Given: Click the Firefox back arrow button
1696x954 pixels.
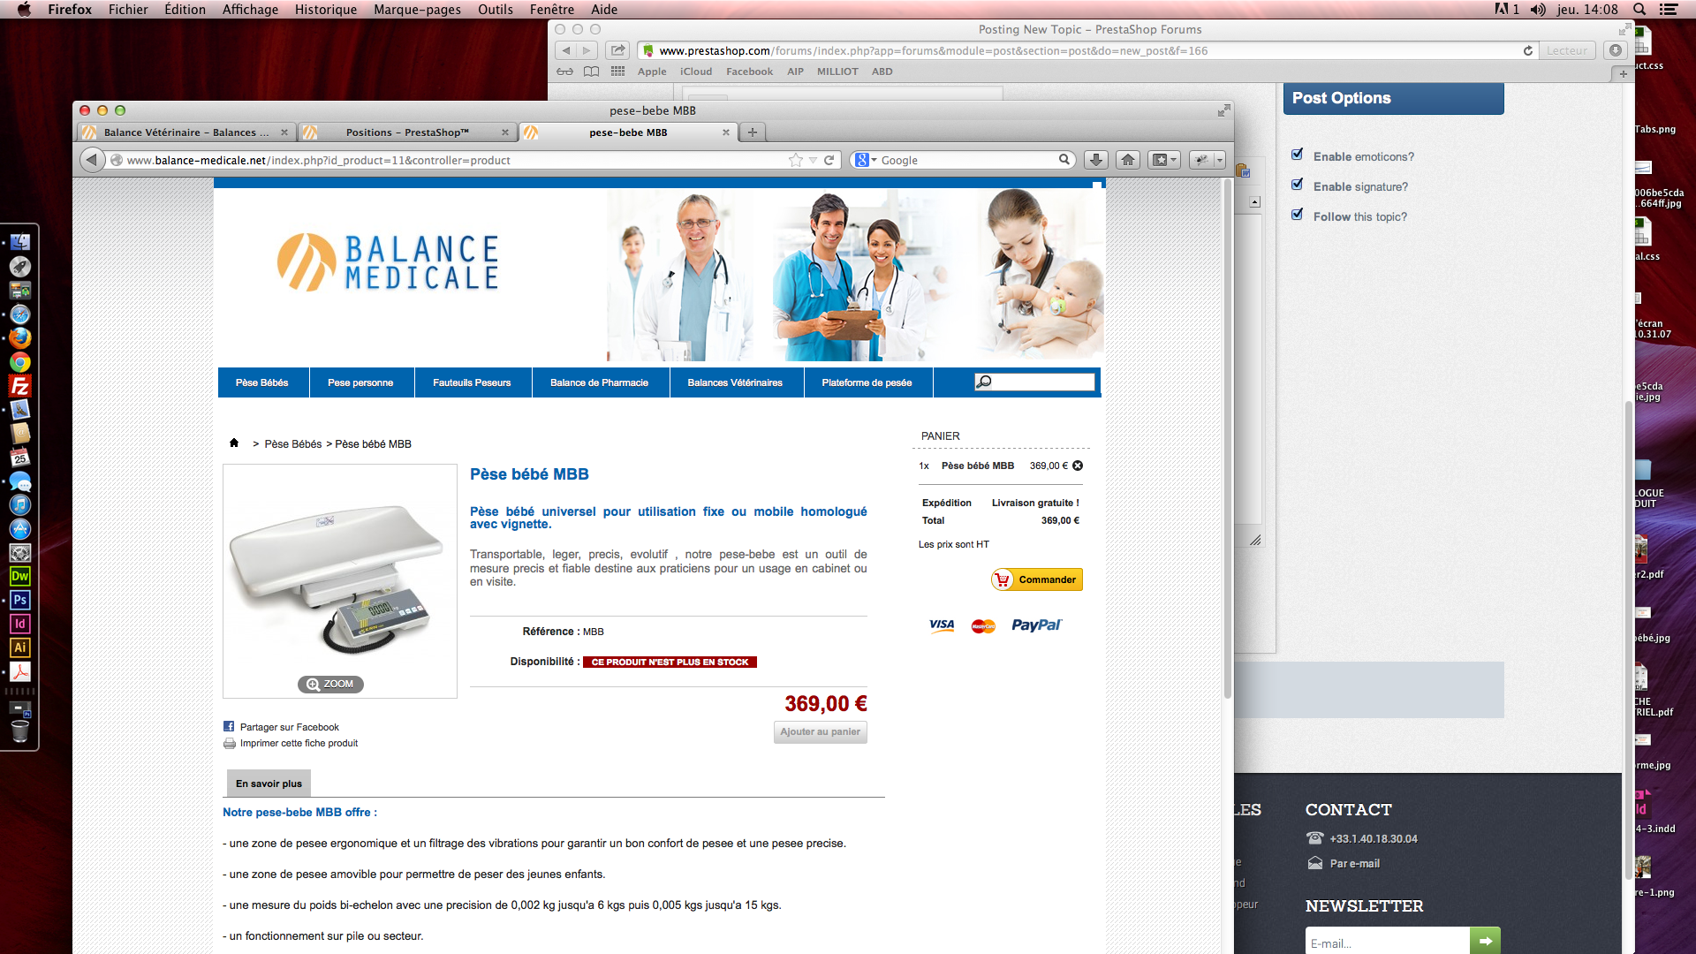Looking at the screenshot, I should pyautogui.click(x=92, y=160).
